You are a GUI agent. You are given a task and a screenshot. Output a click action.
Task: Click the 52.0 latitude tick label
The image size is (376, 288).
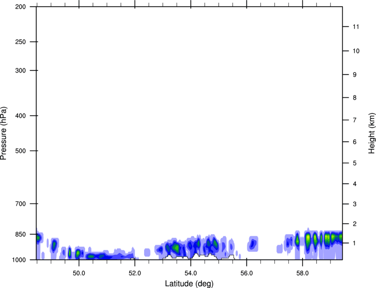click(135, 273)
